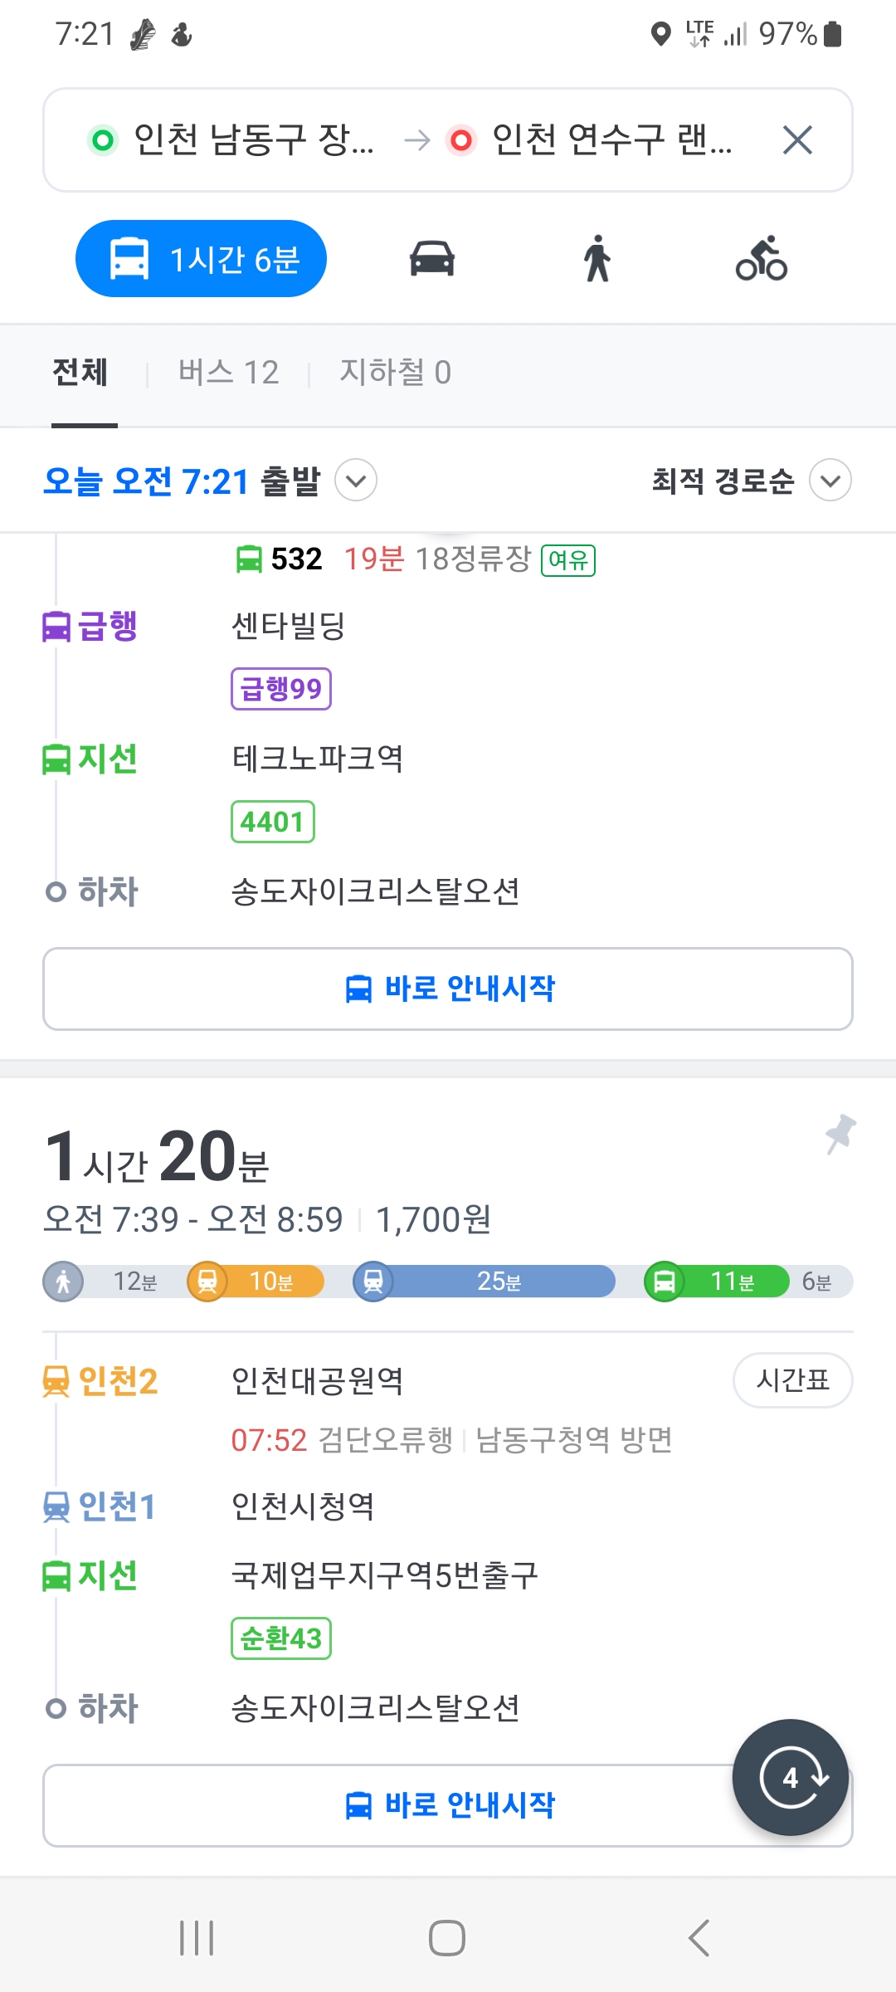Expand the departure time dropdown

356,481
